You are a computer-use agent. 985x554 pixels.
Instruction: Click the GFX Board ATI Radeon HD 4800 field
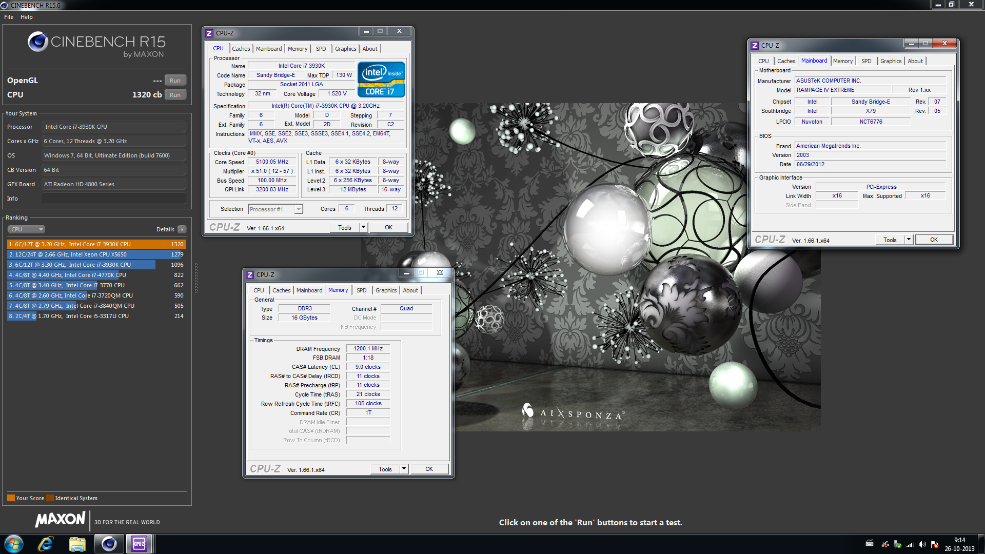coord(114,184)
